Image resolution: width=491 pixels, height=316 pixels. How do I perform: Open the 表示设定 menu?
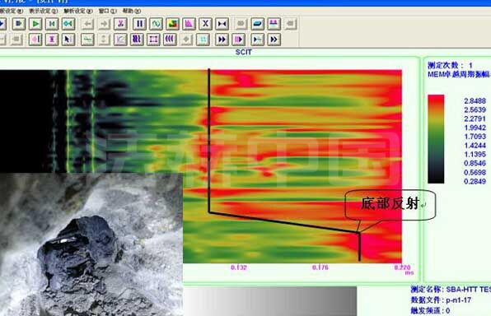[x=44, y=11]
